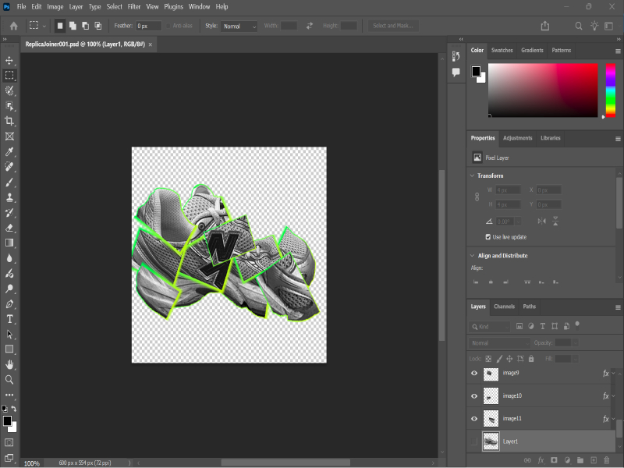Viewport: 624px width, 468px height.
Task: Switch to the Swatches tab
Action: coord(502,50)
